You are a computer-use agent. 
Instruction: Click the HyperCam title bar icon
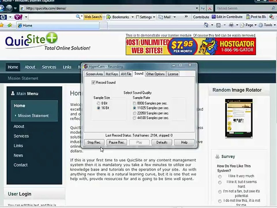85,66
